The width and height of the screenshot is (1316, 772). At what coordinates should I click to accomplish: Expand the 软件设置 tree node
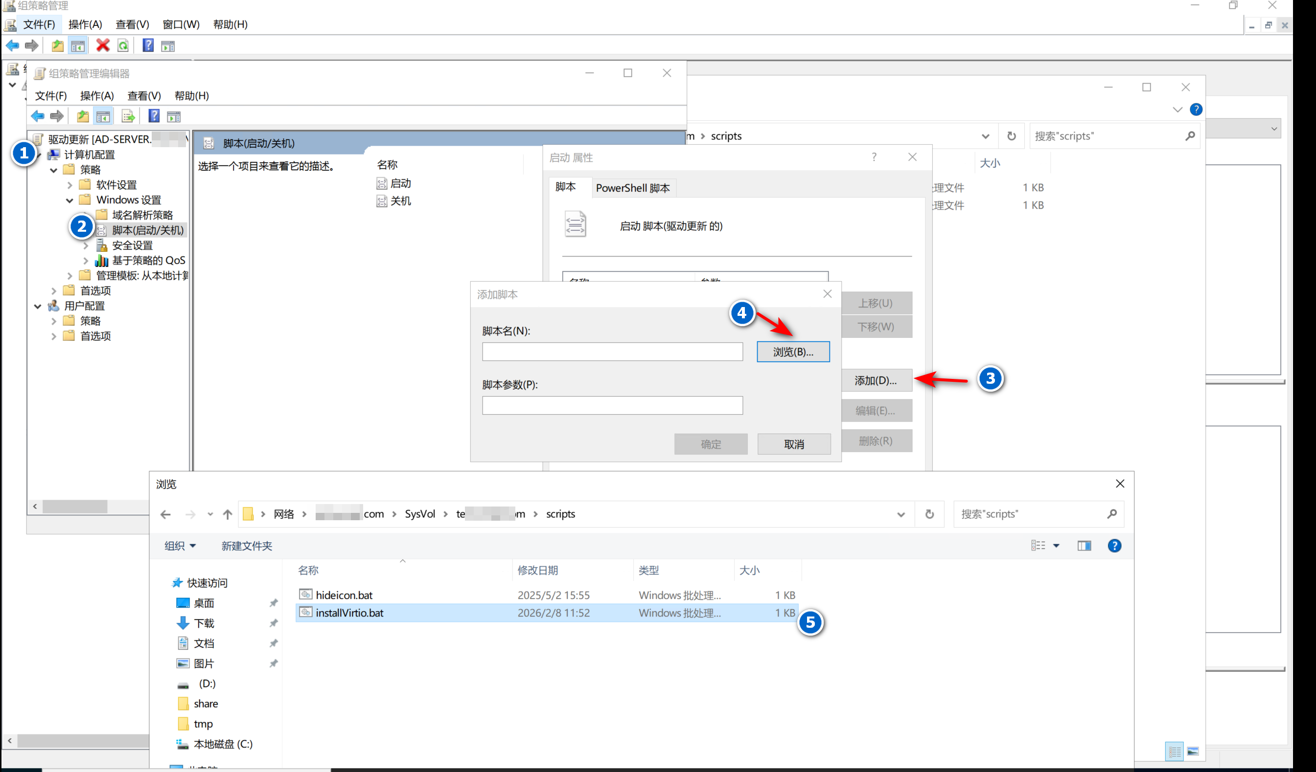coord(69,185)
